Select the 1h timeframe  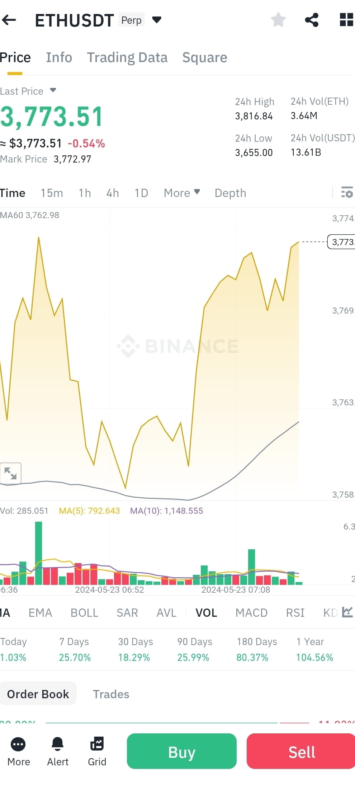click(x=84, y=193)
